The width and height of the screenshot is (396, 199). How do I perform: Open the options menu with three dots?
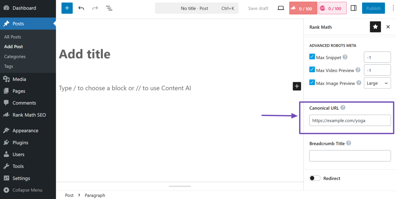pyautogui.click(x=393, y=8)
